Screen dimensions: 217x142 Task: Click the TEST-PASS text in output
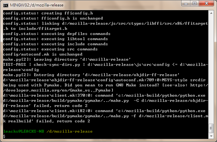[14, 65]
